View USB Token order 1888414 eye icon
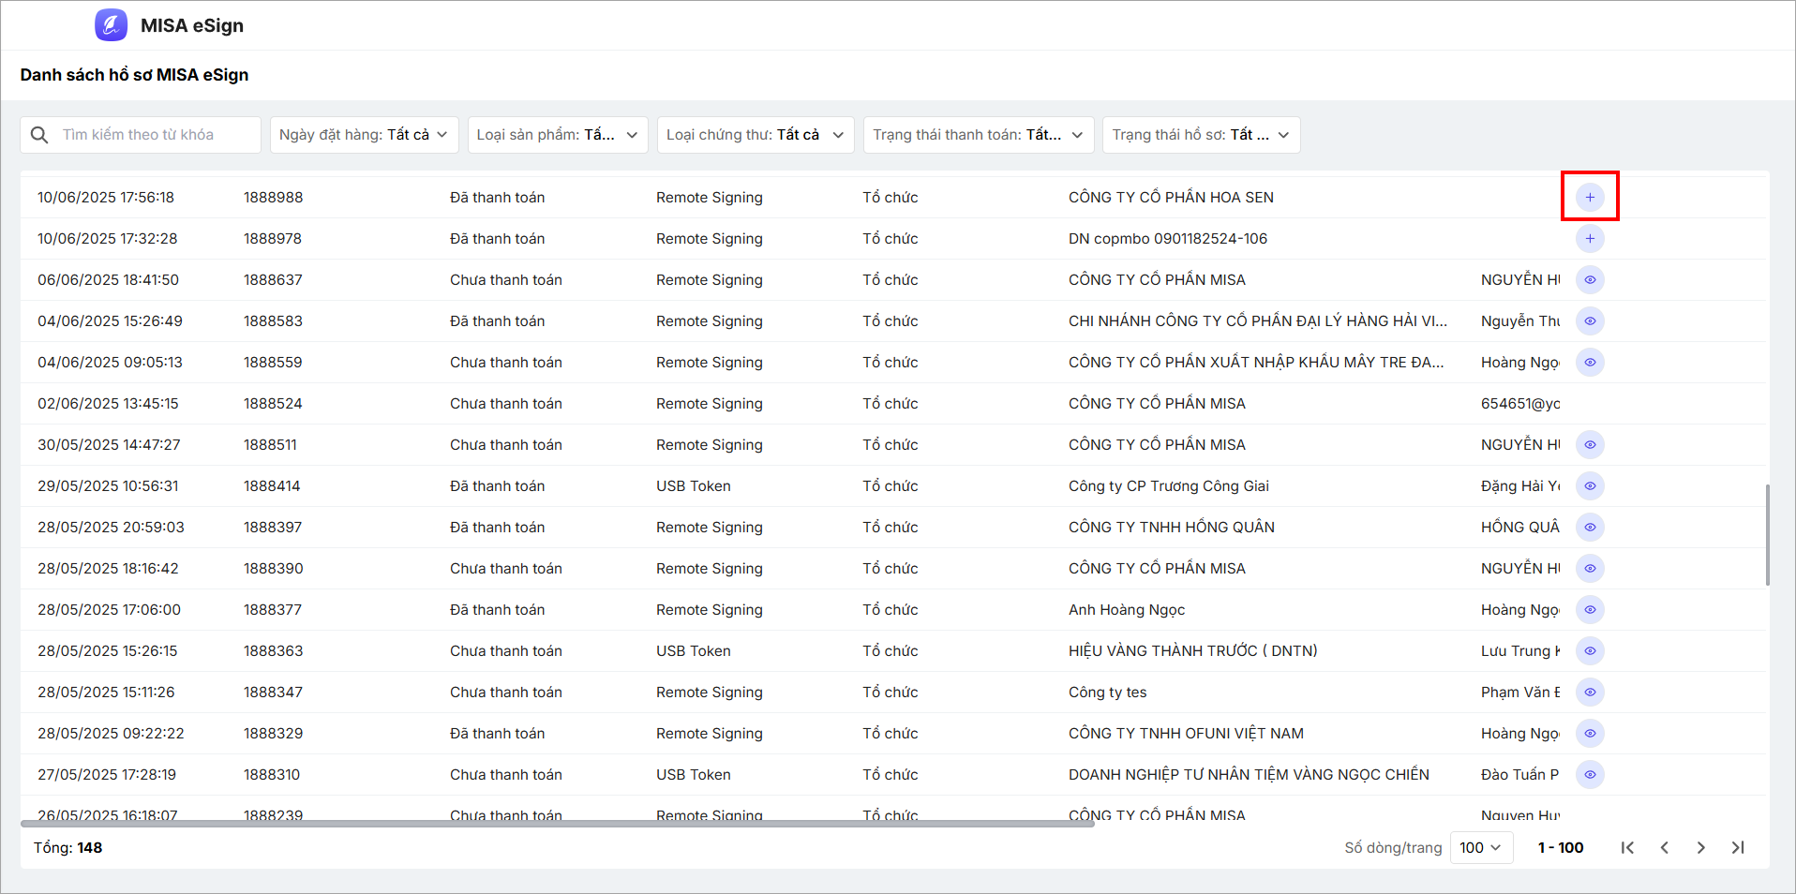 [x=1589, y=486]
